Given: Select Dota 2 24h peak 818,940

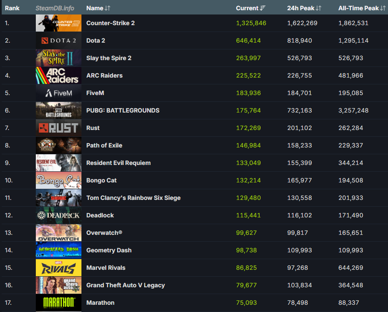Looking at the screenshot, I should pyautogui.click(x=299, y=40).
